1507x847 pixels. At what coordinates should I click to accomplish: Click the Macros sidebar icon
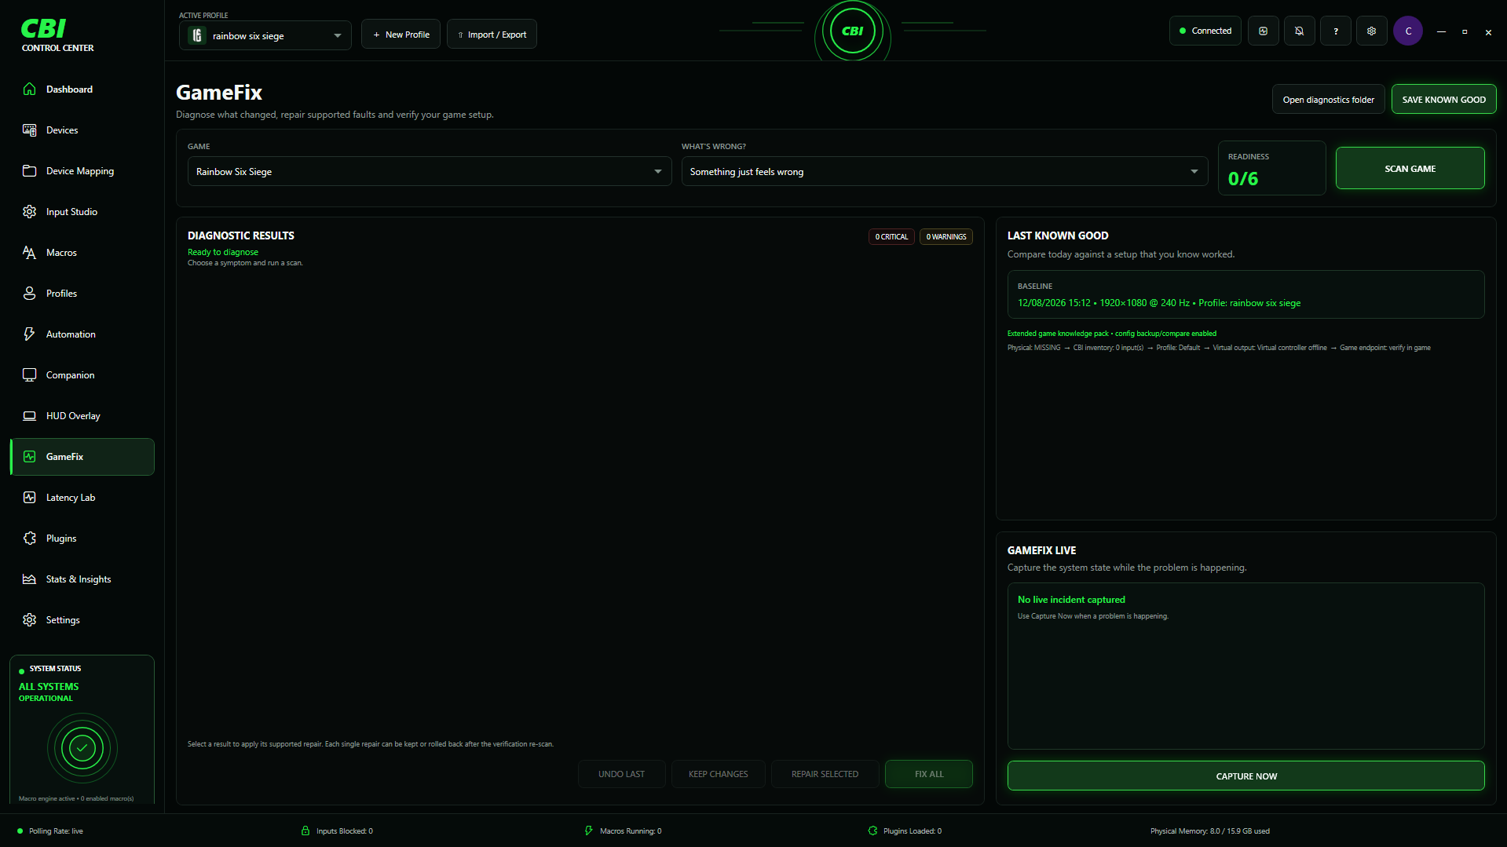tap(29, 253)
